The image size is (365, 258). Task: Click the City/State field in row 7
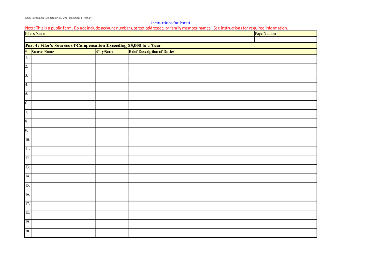click(111, 115)
